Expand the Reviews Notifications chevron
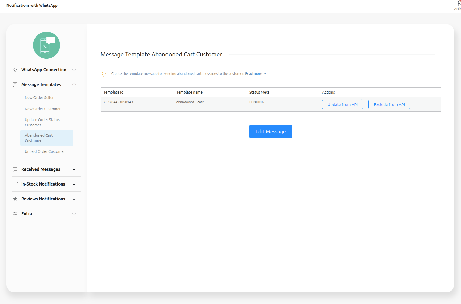This screenshot has height=304, width=461. click(x=74, y=199)
